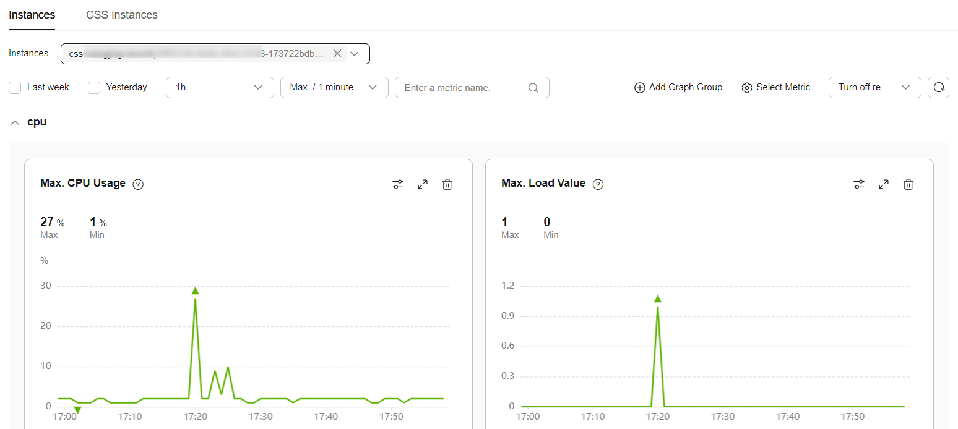Viewport: 958px width, 429px height.
Task: Select the Instances tab
Action: tap(32, 15)
